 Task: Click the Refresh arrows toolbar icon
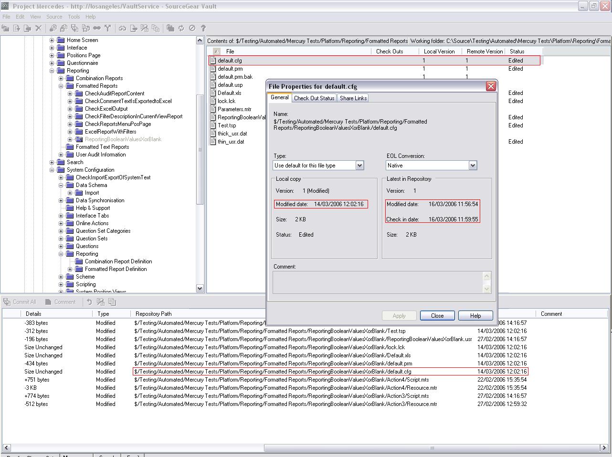pyautogui.click(x=181, y=28)
